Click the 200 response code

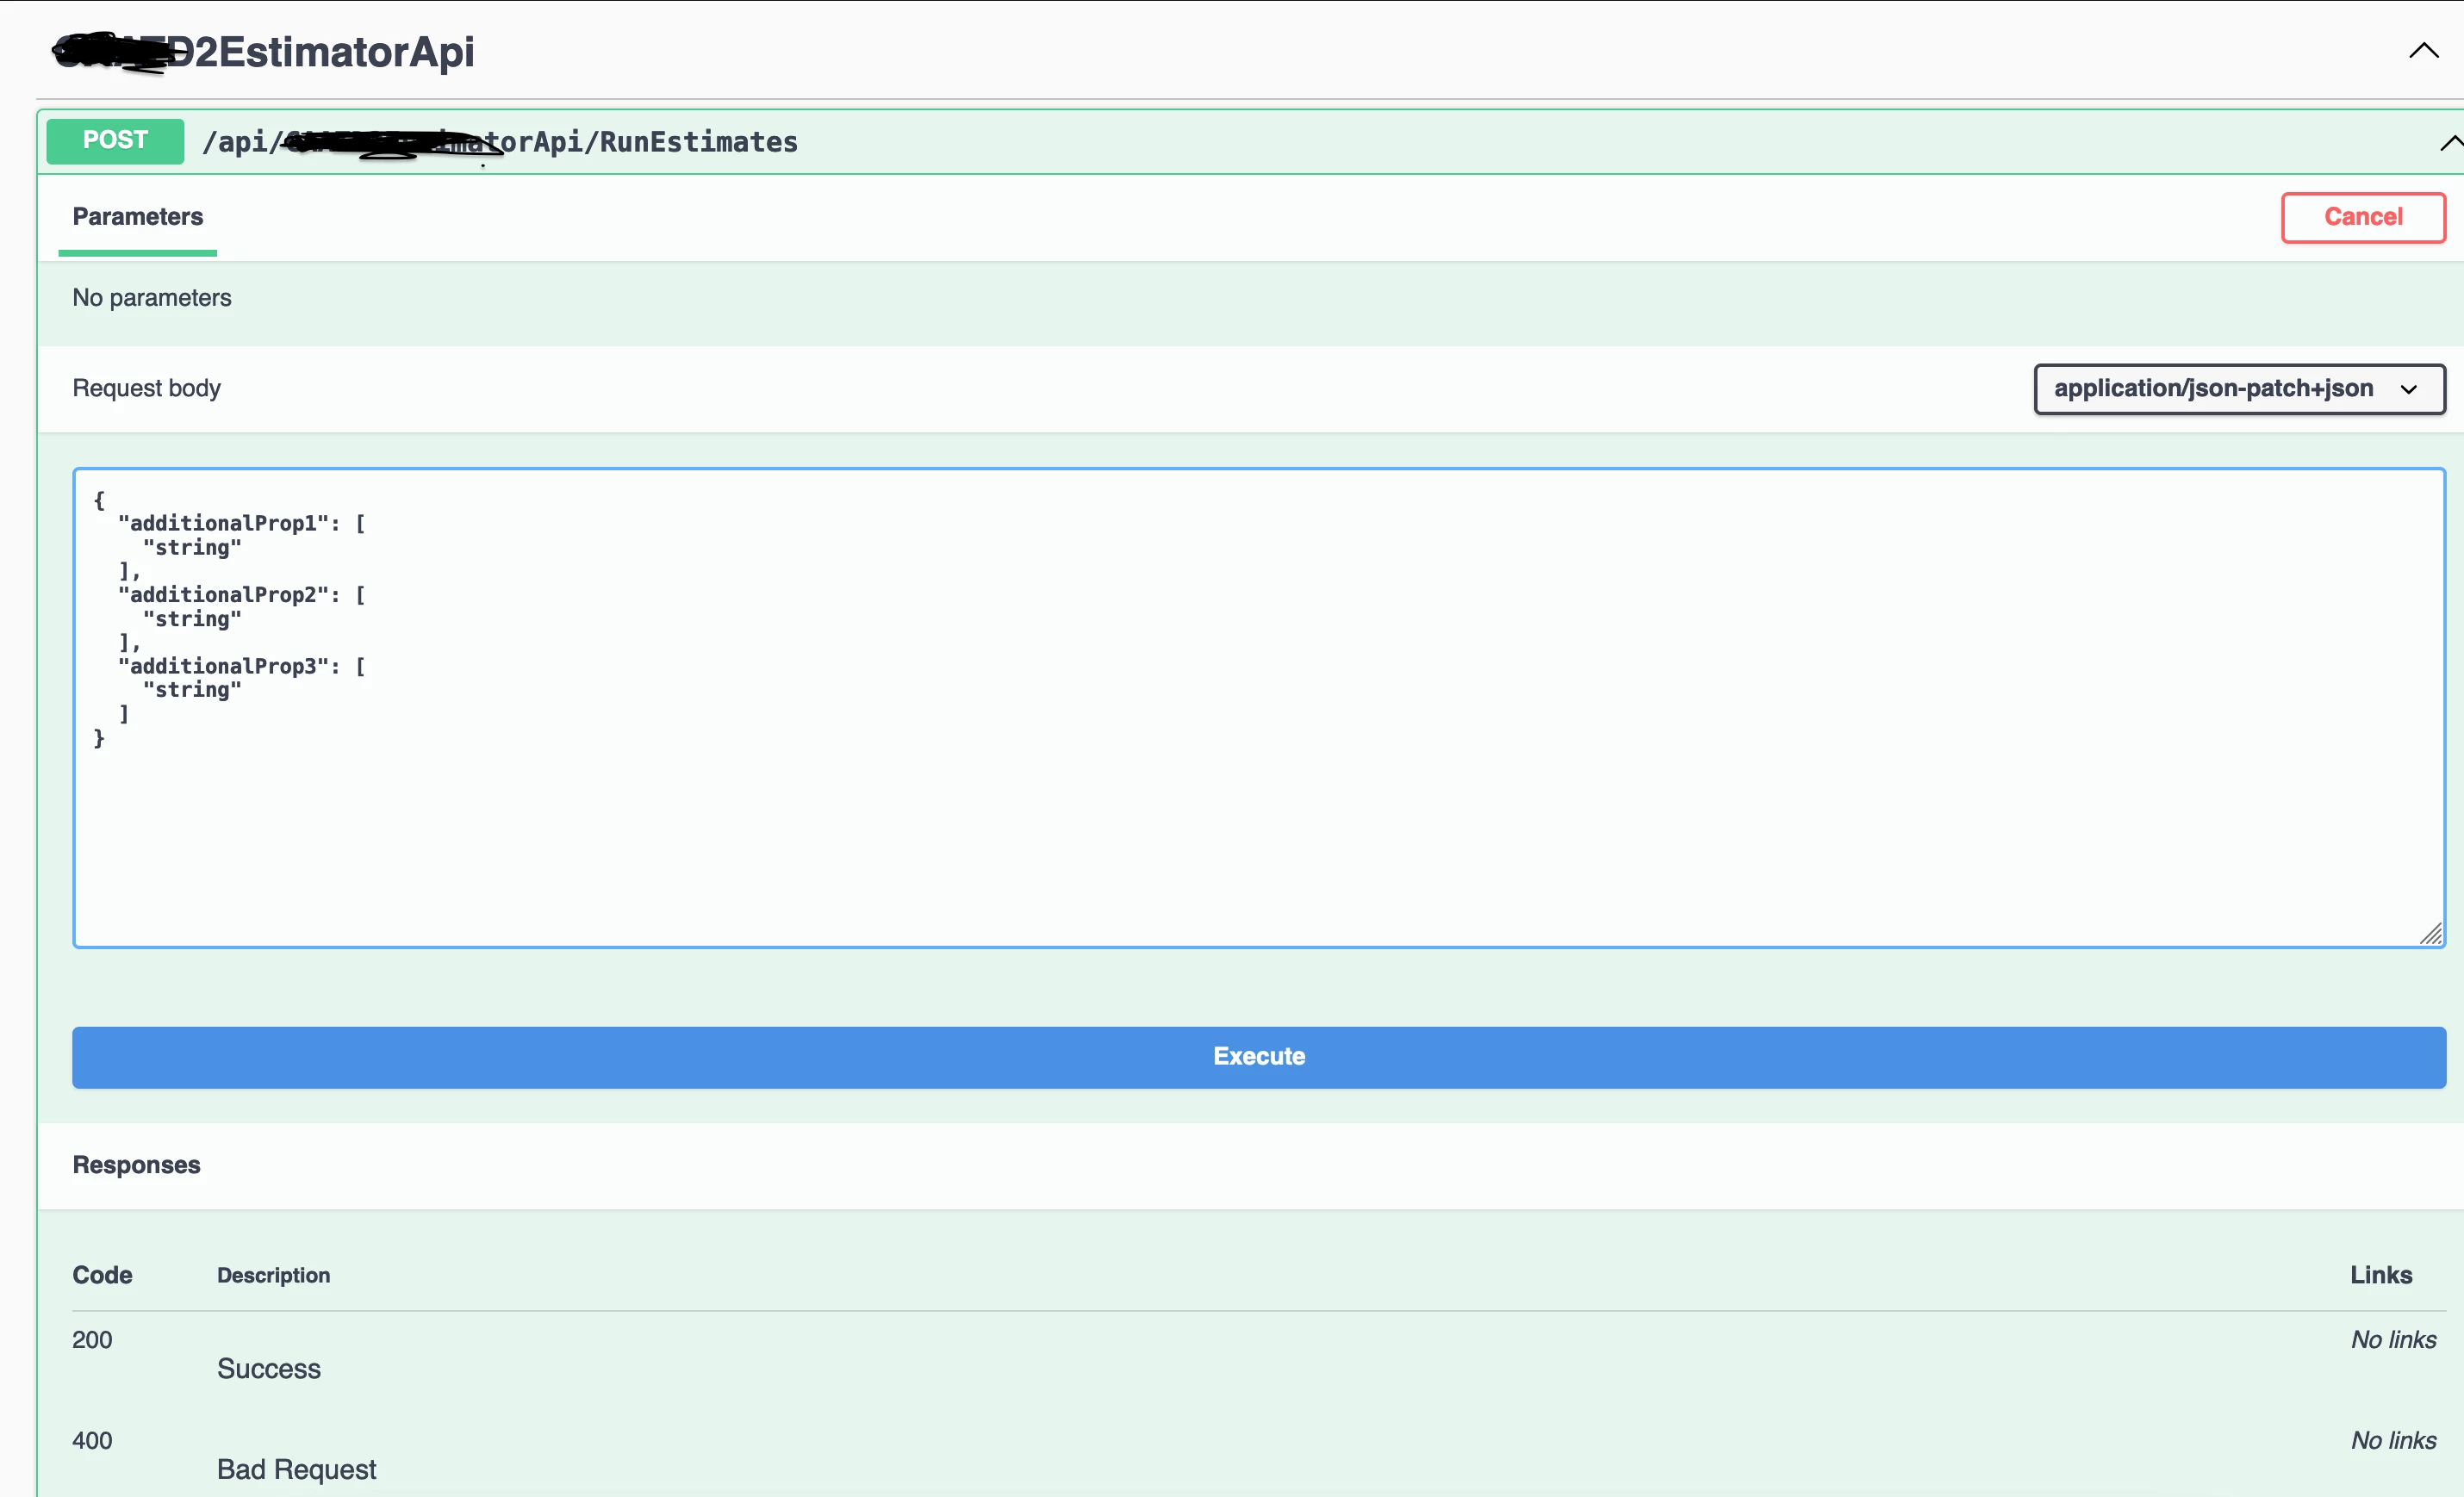pos(92,1340)
